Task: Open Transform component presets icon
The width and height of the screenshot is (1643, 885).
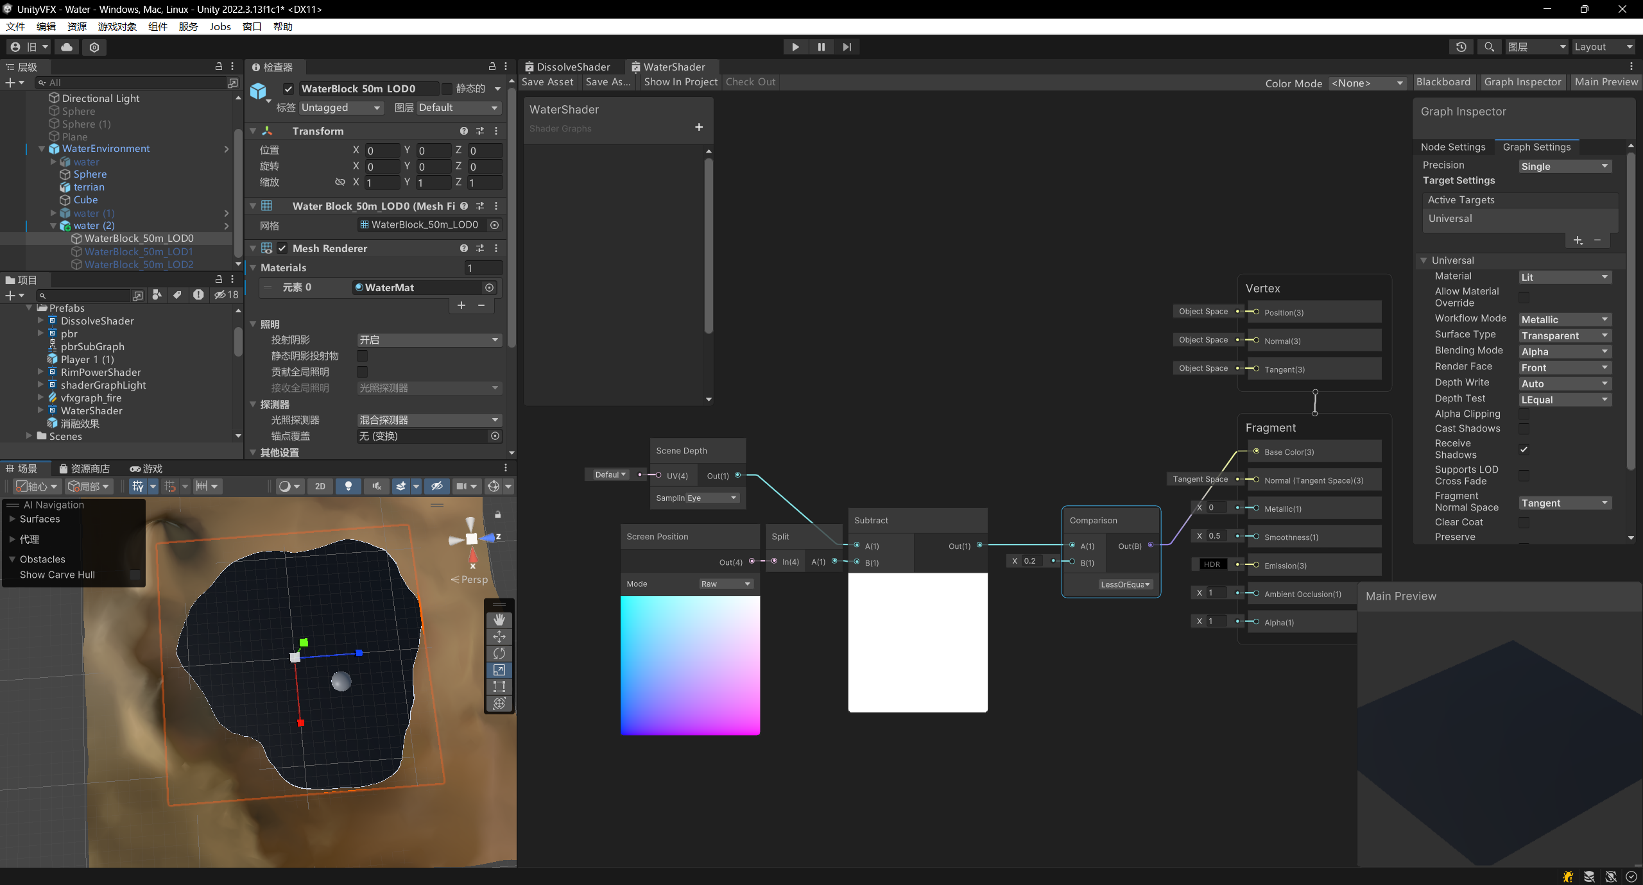Action: coord(480,131)
